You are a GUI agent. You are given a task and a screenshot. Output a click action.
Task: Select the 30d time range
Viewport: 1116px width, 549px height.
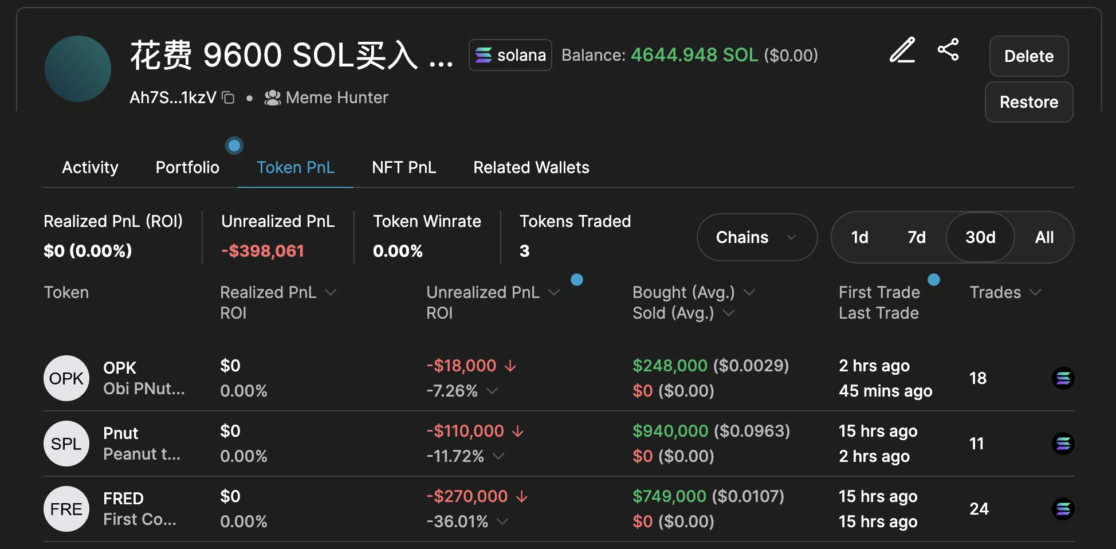click(980, 237)
